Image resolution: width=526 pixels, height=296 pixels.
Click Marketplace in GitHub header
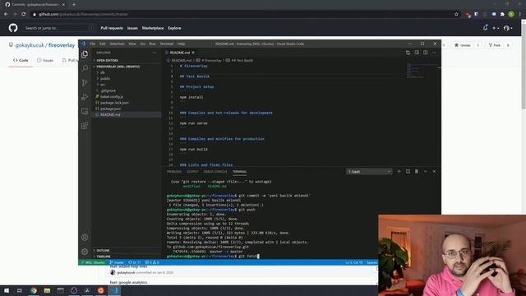point(153,28)
